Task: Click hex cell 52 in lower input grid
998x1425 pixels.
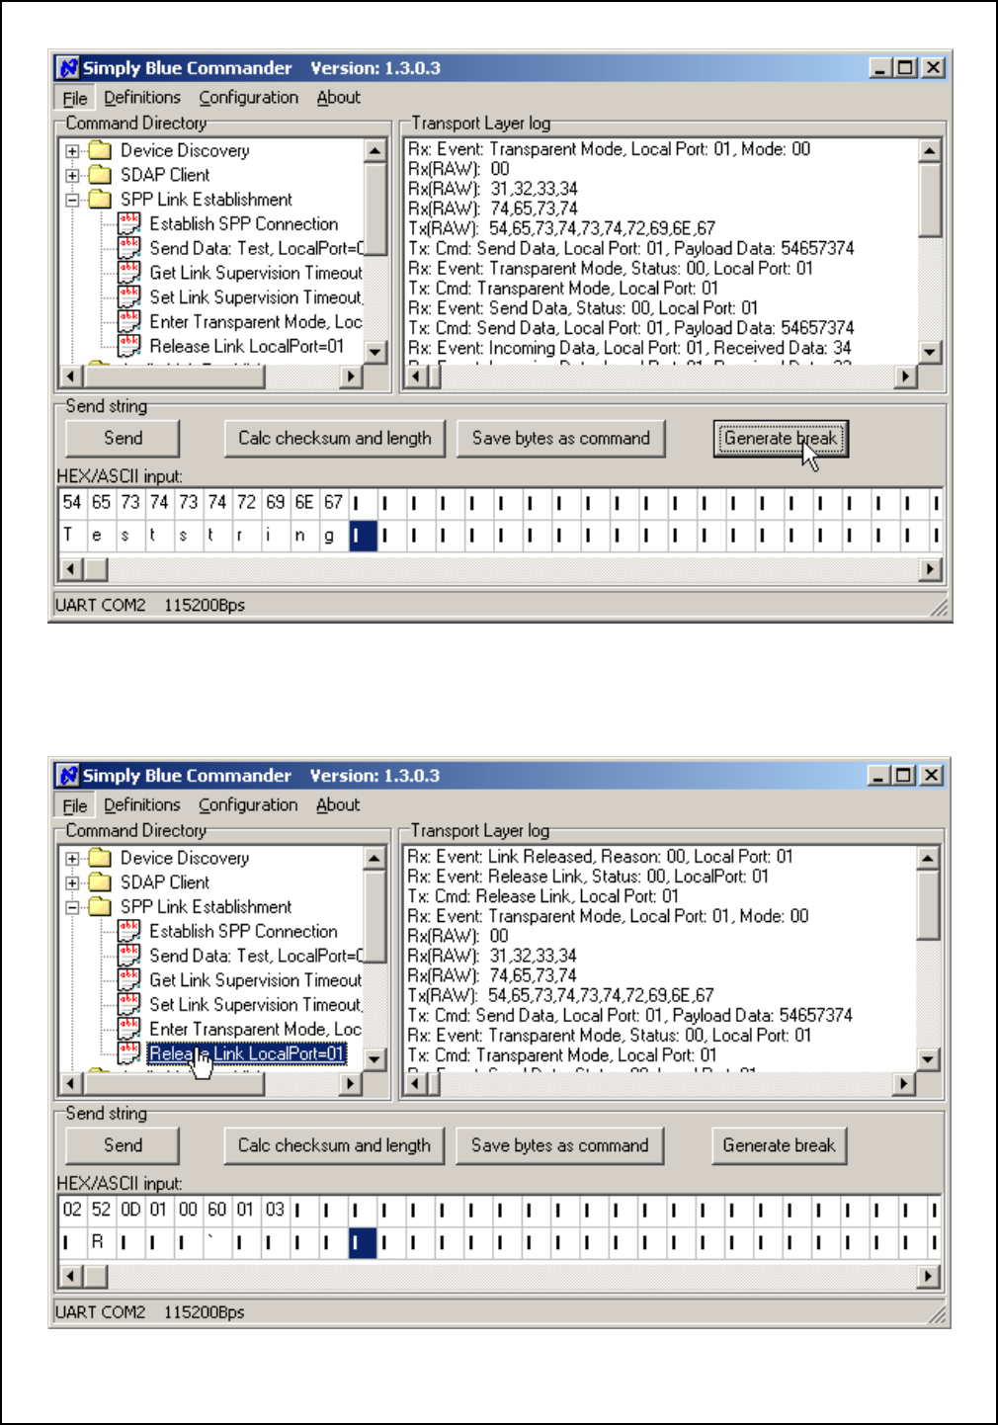Action: (x=101, y=1210)
